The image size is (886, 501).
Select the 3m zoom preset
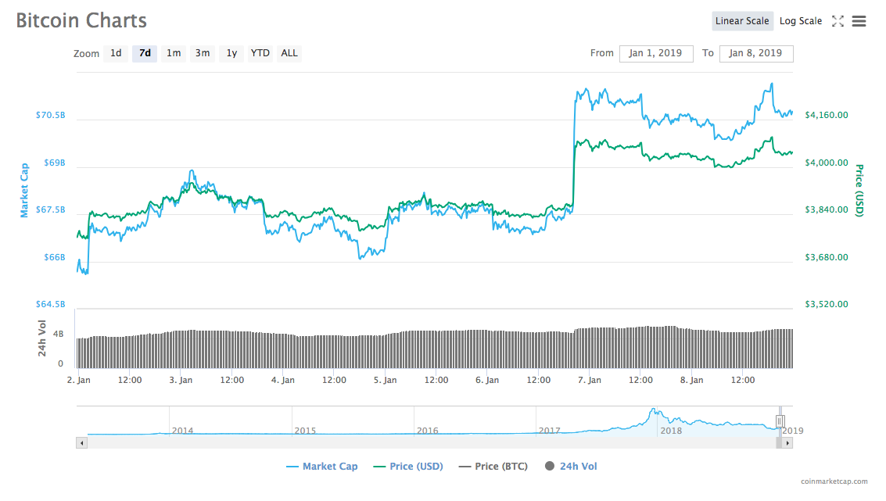click(x=202, y=53)
